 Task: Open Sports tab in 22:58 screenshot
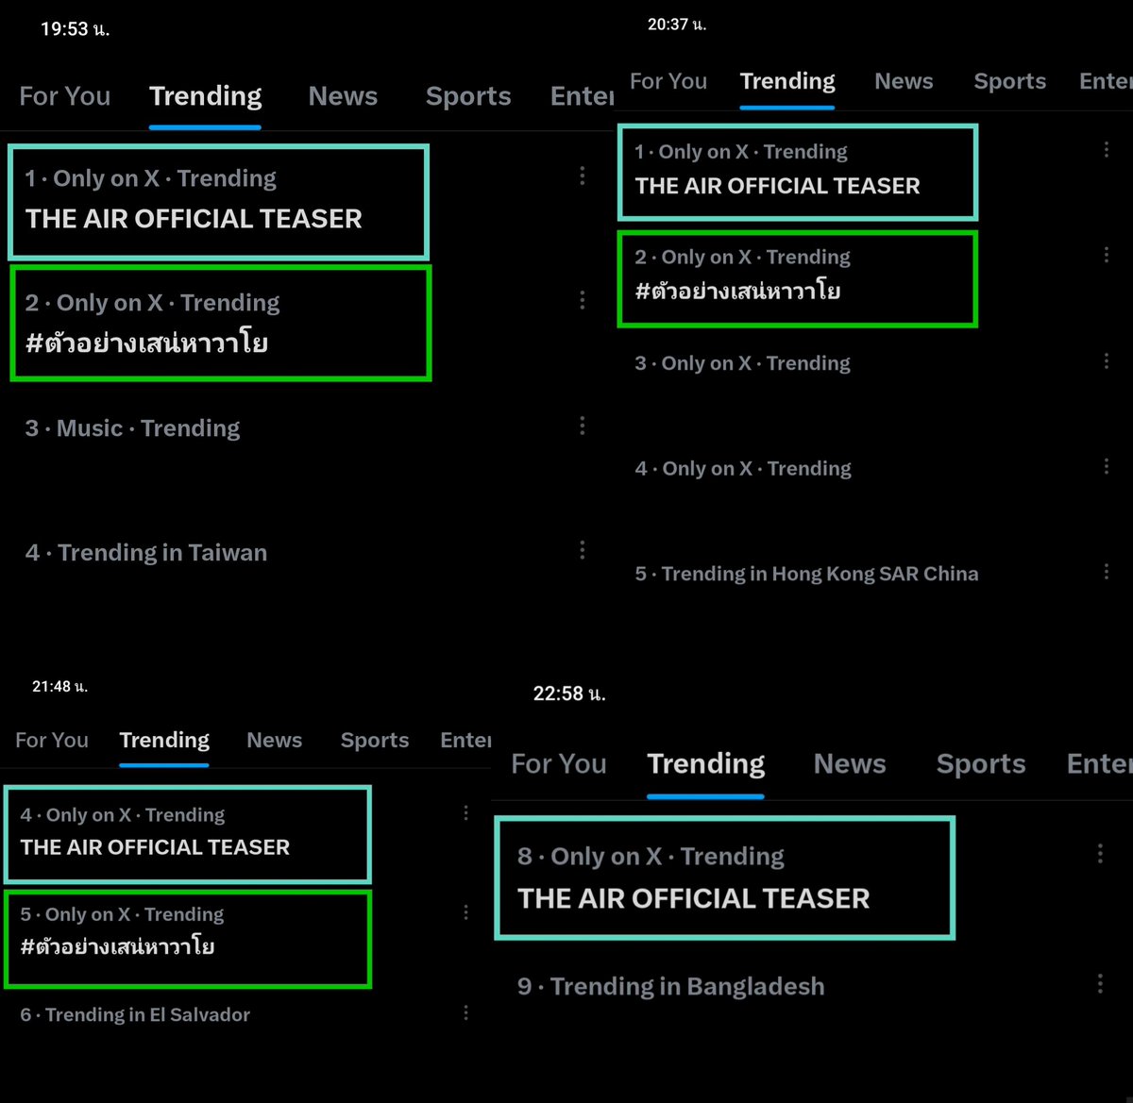click(981, 763)
